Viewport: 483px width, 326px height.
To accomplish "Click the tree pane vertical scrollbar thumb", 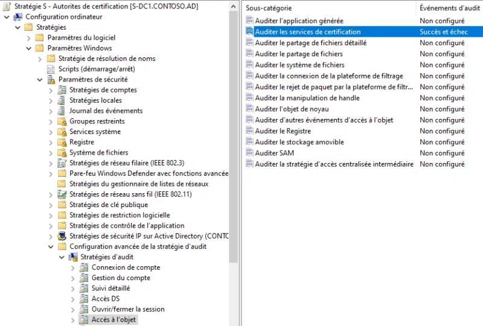I will tap(234, 137).
